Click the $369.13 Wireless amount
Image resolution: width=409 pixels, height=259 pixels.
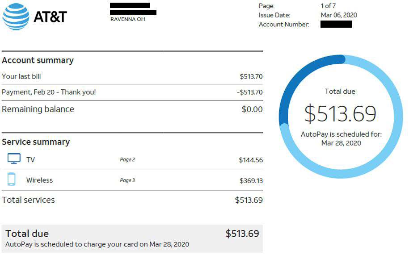pyautogui.click(x=251, y=180)
